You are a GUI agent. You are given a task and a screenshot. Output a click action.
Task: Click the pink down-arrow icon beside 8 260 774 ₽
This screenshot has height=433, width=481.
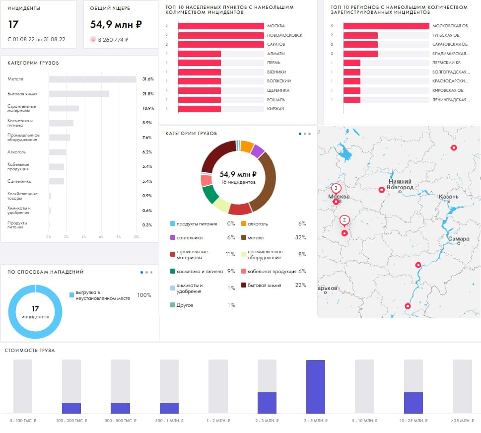(93, 40)
